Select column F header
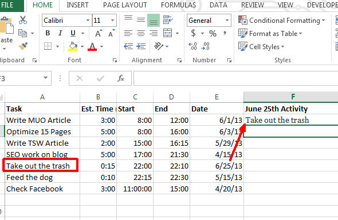The image size is (338, 220). pyautogui.click(x=291, y=97)
